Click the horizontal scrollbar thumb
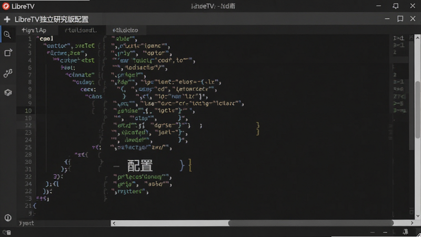This screenshot has height=237, width=421. click(310, 223)
